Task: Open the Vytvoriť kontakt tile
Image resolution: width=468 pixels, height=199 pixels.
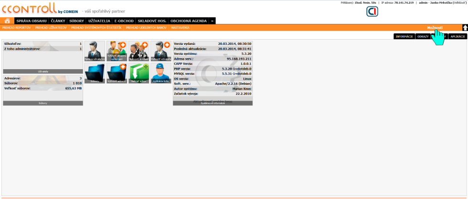Action: pyautogui.click(x=139, y=52)
